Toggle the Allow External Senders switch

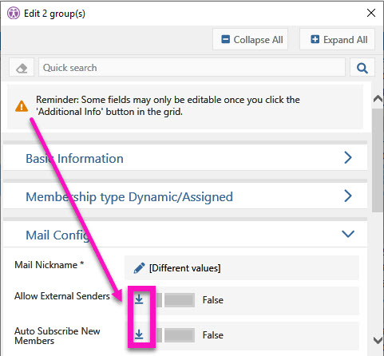tap(175, 300)
